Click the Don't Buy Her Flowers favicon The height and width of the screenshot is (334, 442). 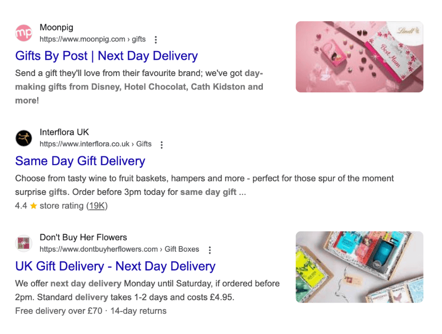tap(24, 243)
